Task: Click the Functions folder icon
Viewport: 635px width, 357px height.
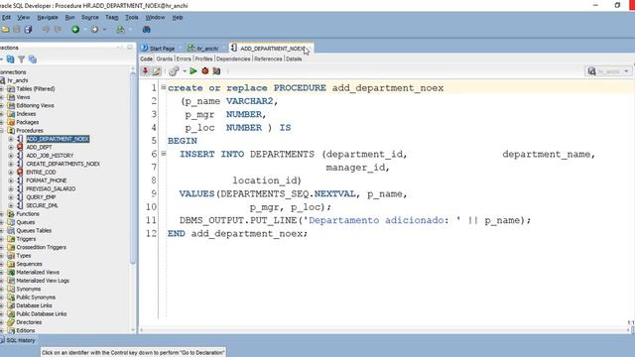Action: (11, 214)
